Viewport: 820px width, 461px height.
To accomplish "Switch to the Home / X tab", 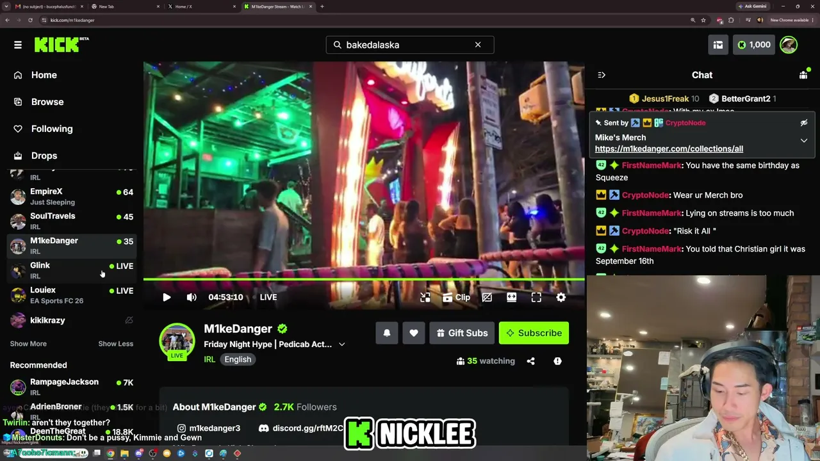I will pos(202,6).
